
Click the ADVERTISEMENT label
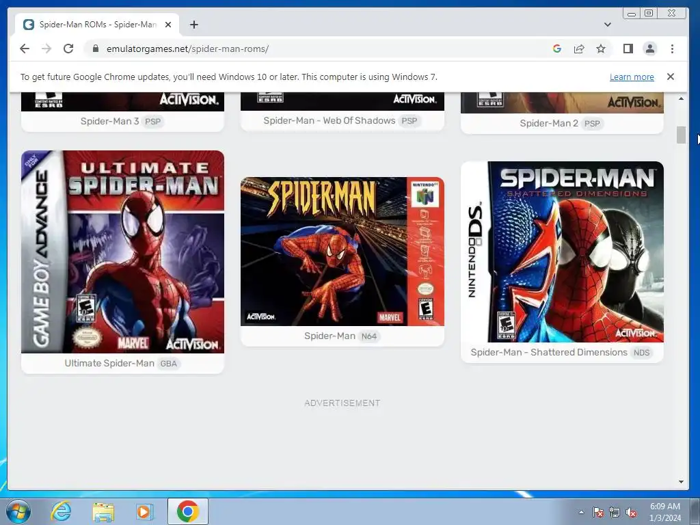point(342,403)
